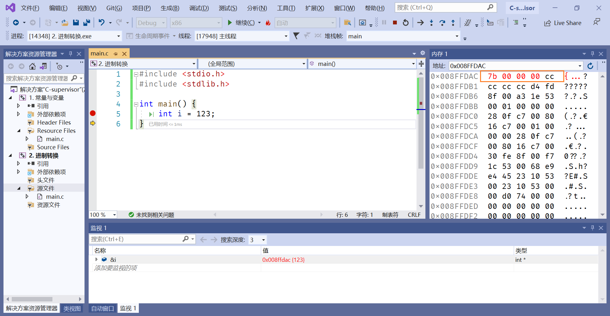
Task: Click Show Next Statement arrow
Action: (x=420, y=23)
